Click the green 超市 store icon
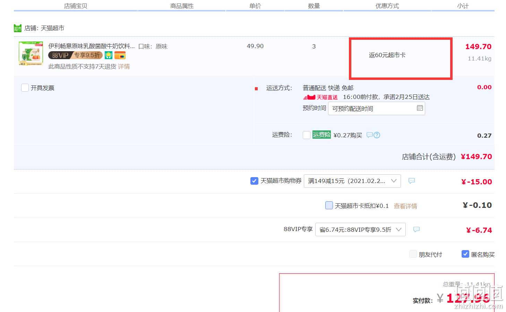This screenshot has width=506, height=312. pyautogui.click(x=18, y=28)
